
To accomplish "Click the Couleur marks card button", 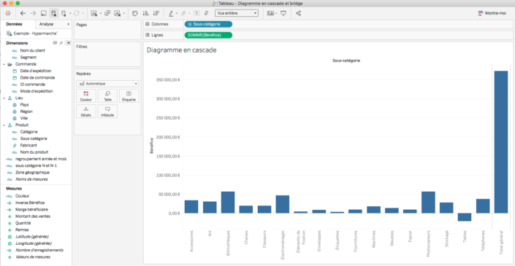I will (86, 95).
